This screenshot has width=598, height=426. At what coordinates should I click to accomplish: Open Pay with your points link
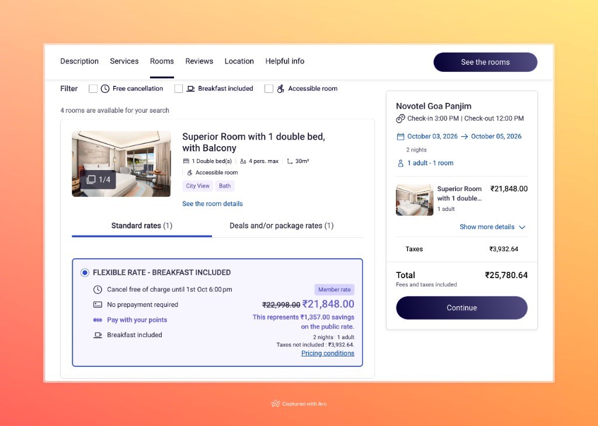click(x=137, y=320)
